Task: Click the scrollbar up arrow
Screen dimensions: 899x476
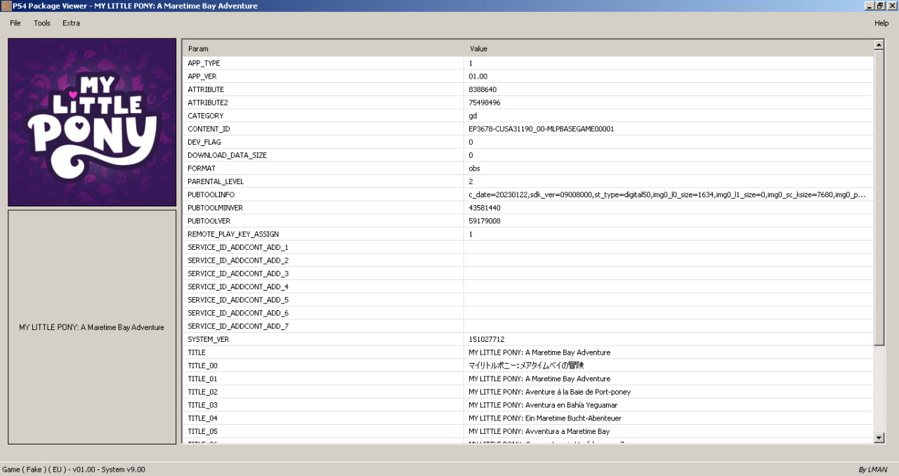Action: 879,45
